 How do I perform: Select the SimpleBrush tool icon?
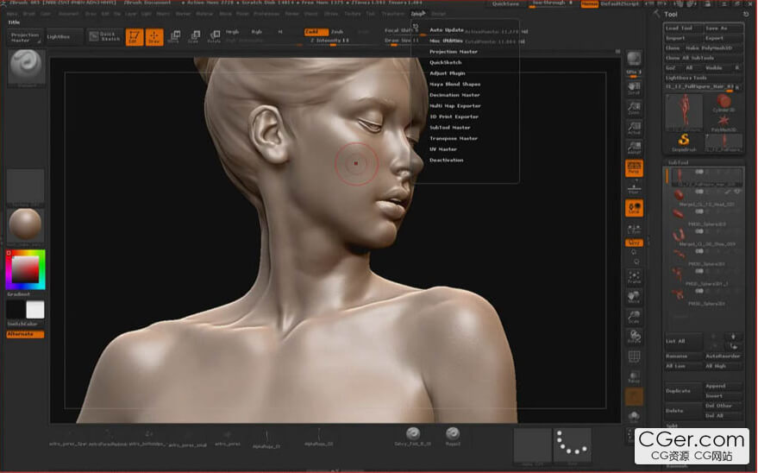[x=684, y=142]
